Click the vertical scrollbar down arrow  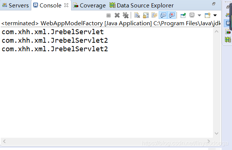216,133
